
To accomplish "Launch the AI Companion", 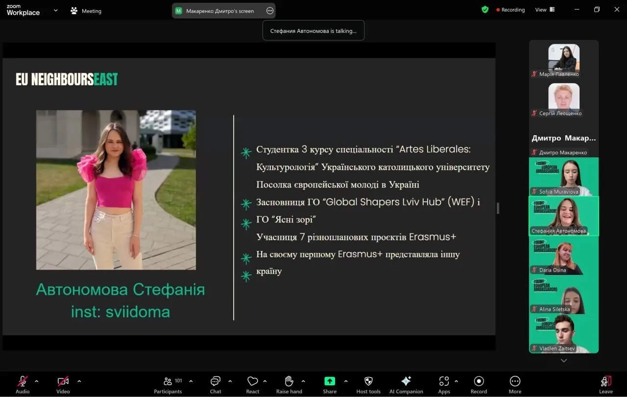I will pos(406,384).
